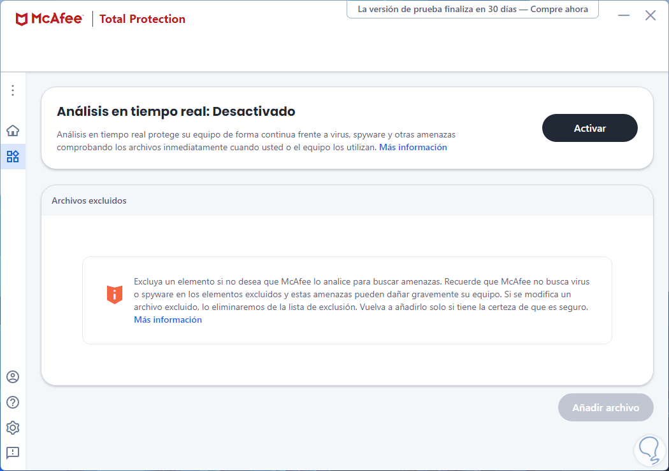This screenshot has height=471, width=669.
Task: Click the Activar button
Action: [x=589, y=128]
